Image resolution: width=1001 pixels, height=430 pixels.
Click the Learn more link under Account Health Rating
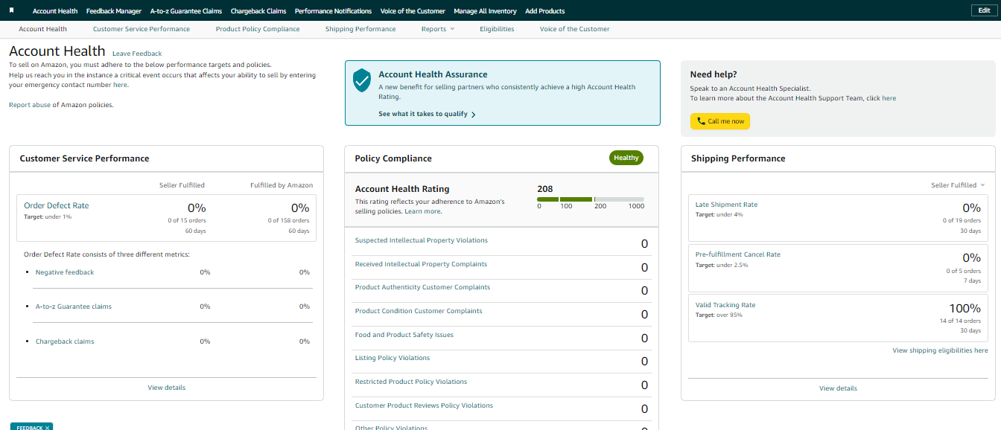(422, 211)
